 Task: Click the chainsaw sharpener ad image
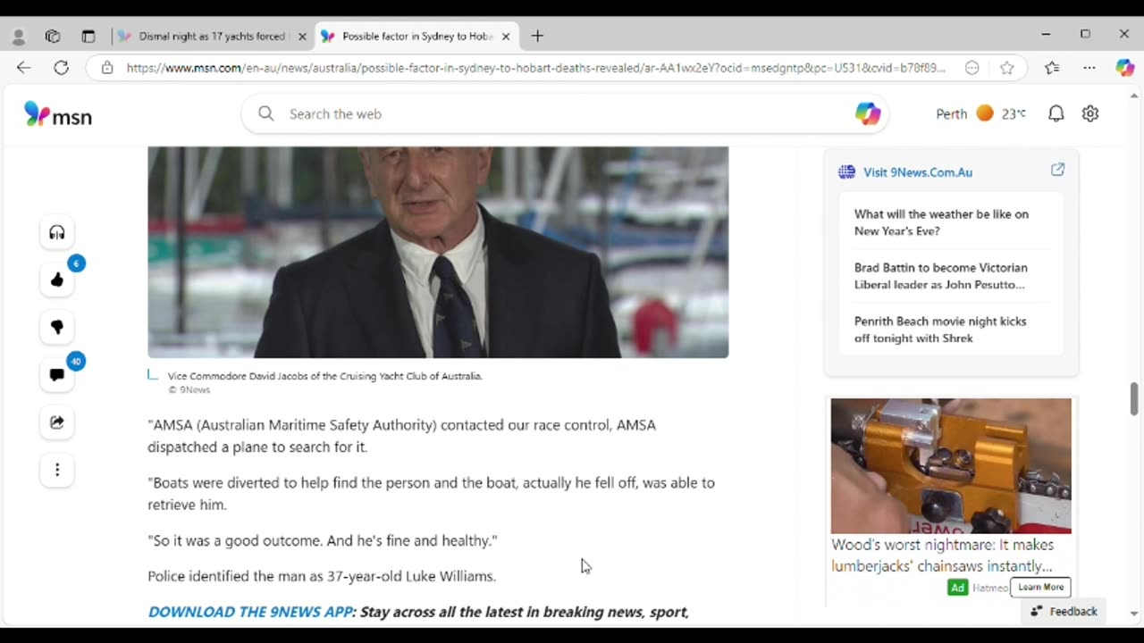[951, 465]
